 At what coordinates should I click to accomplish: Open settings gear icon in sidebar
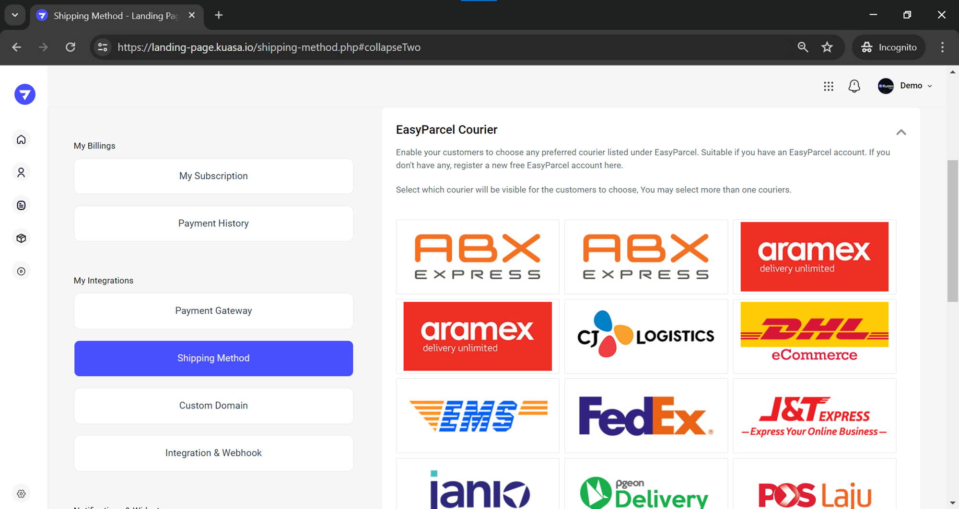(21, 494)
